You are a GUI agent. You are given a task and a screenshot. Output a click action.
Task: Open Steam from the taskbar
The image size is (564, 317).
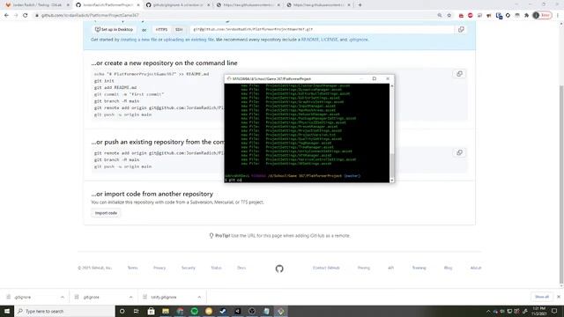pyautogui.click(x=223, y=311)
